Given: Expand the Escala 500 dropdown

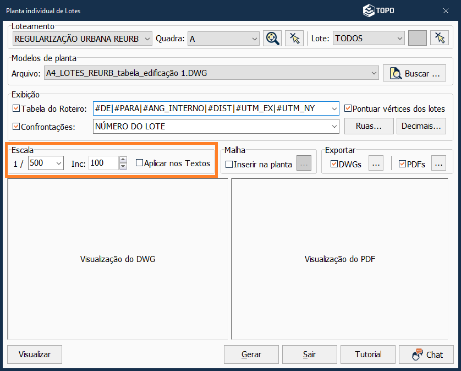Looking at the screenshot, I should coord(58,163).
